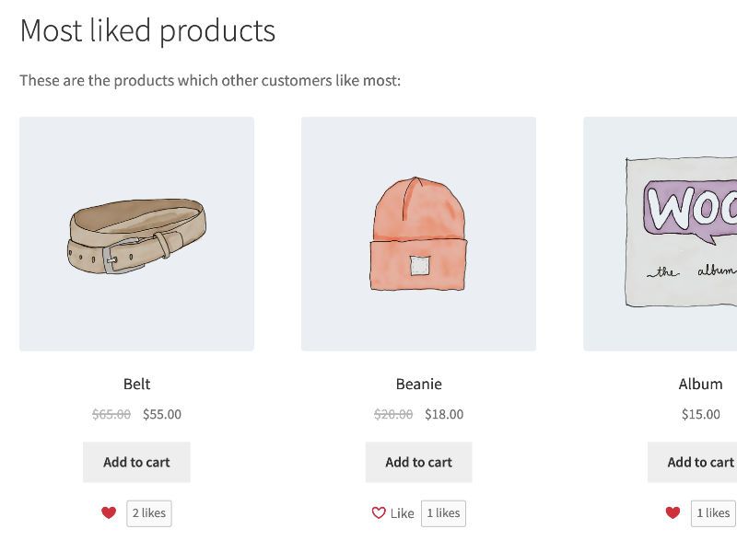Click the crossed-out $65.00 price on Belt
Image resolution: width=737 pixels, height=552 pixels.
coord(111,414)
